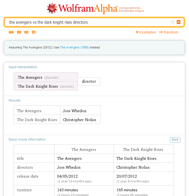The height and width of the screenshot is (196, 189).
Task: Click Joss Whedon in Results table
Action: [75, 111]
